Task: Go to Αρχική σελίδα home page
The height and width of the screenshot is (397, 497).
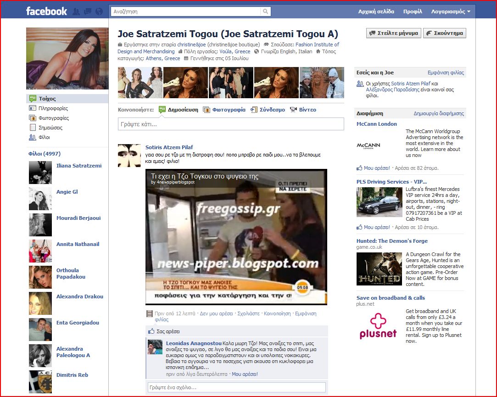Action: coord(376,11)
